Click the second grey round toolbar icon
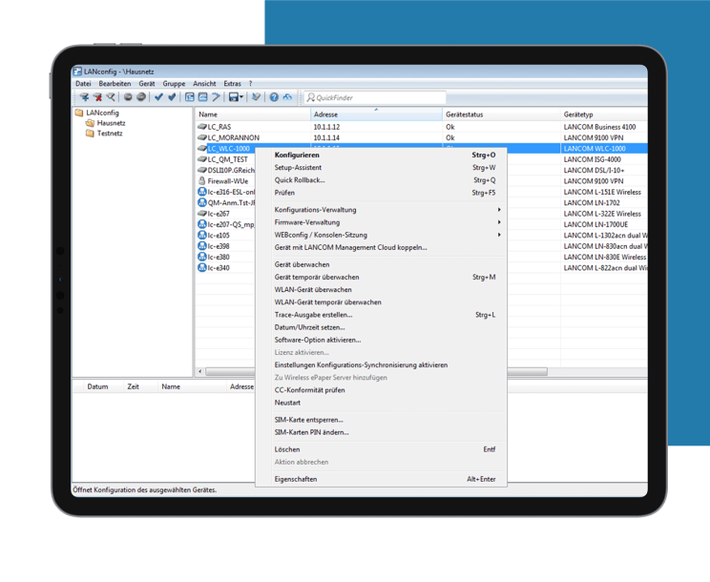This screenshot has width=710, height=582. click(141, 97)
